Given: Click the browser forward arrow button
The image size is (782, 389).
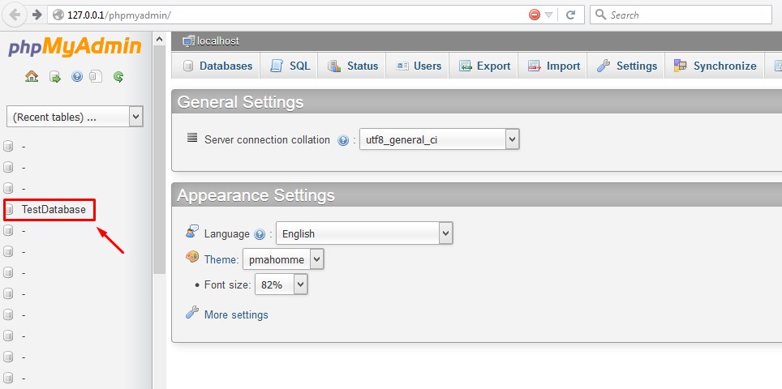Looking at the screenshot, I should (37, 15).
